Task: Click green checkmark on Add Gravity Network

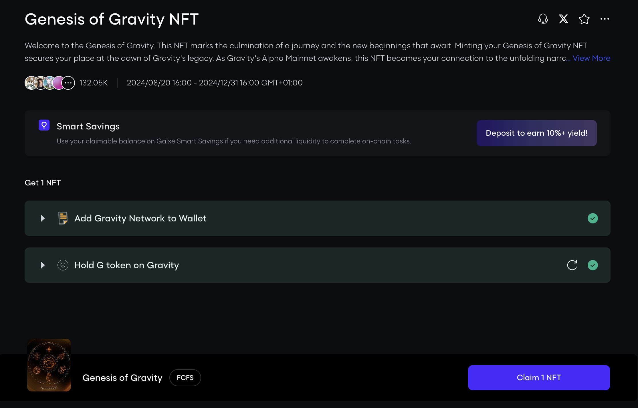Action: [593, 218]
